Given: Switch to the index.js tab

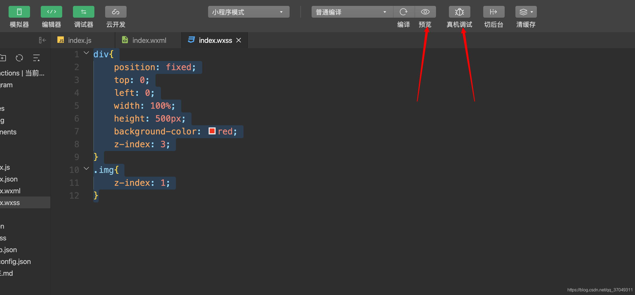Looking at the screenshot, I should (79, 40).
